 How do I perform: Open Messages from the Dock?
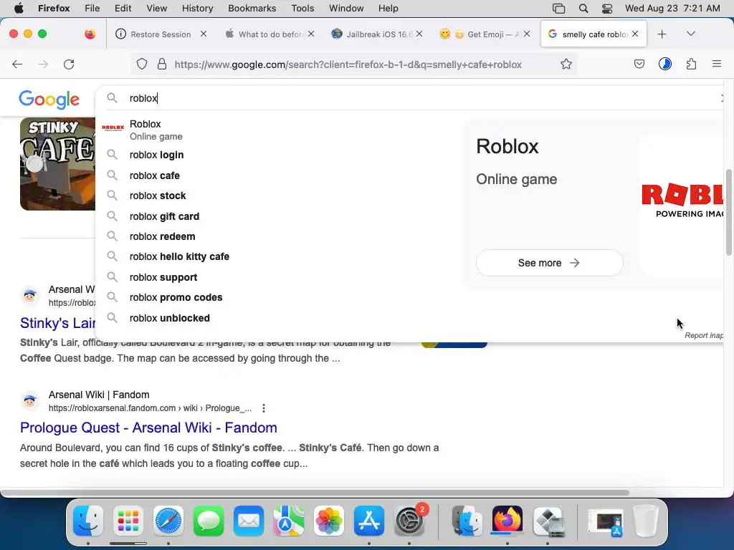point(209,521)
